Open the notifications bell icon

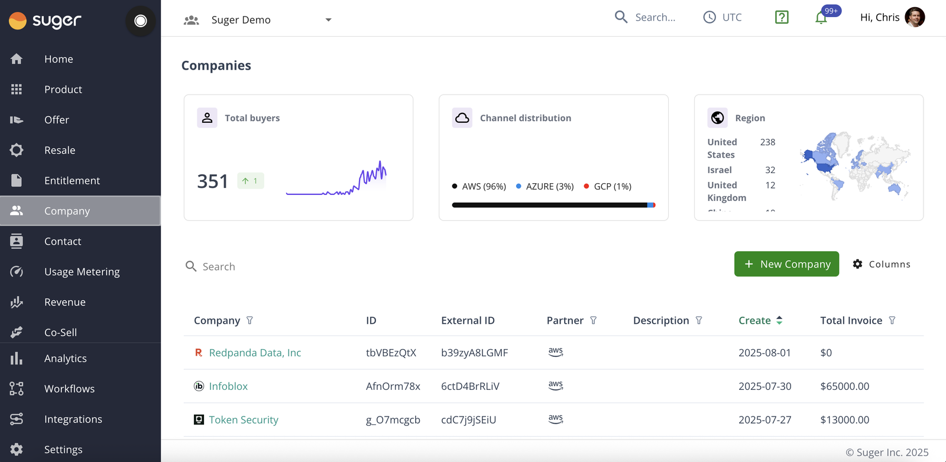click(x=821, y=18)
